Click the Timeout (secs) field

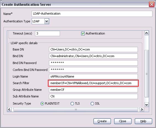[47, 33]
